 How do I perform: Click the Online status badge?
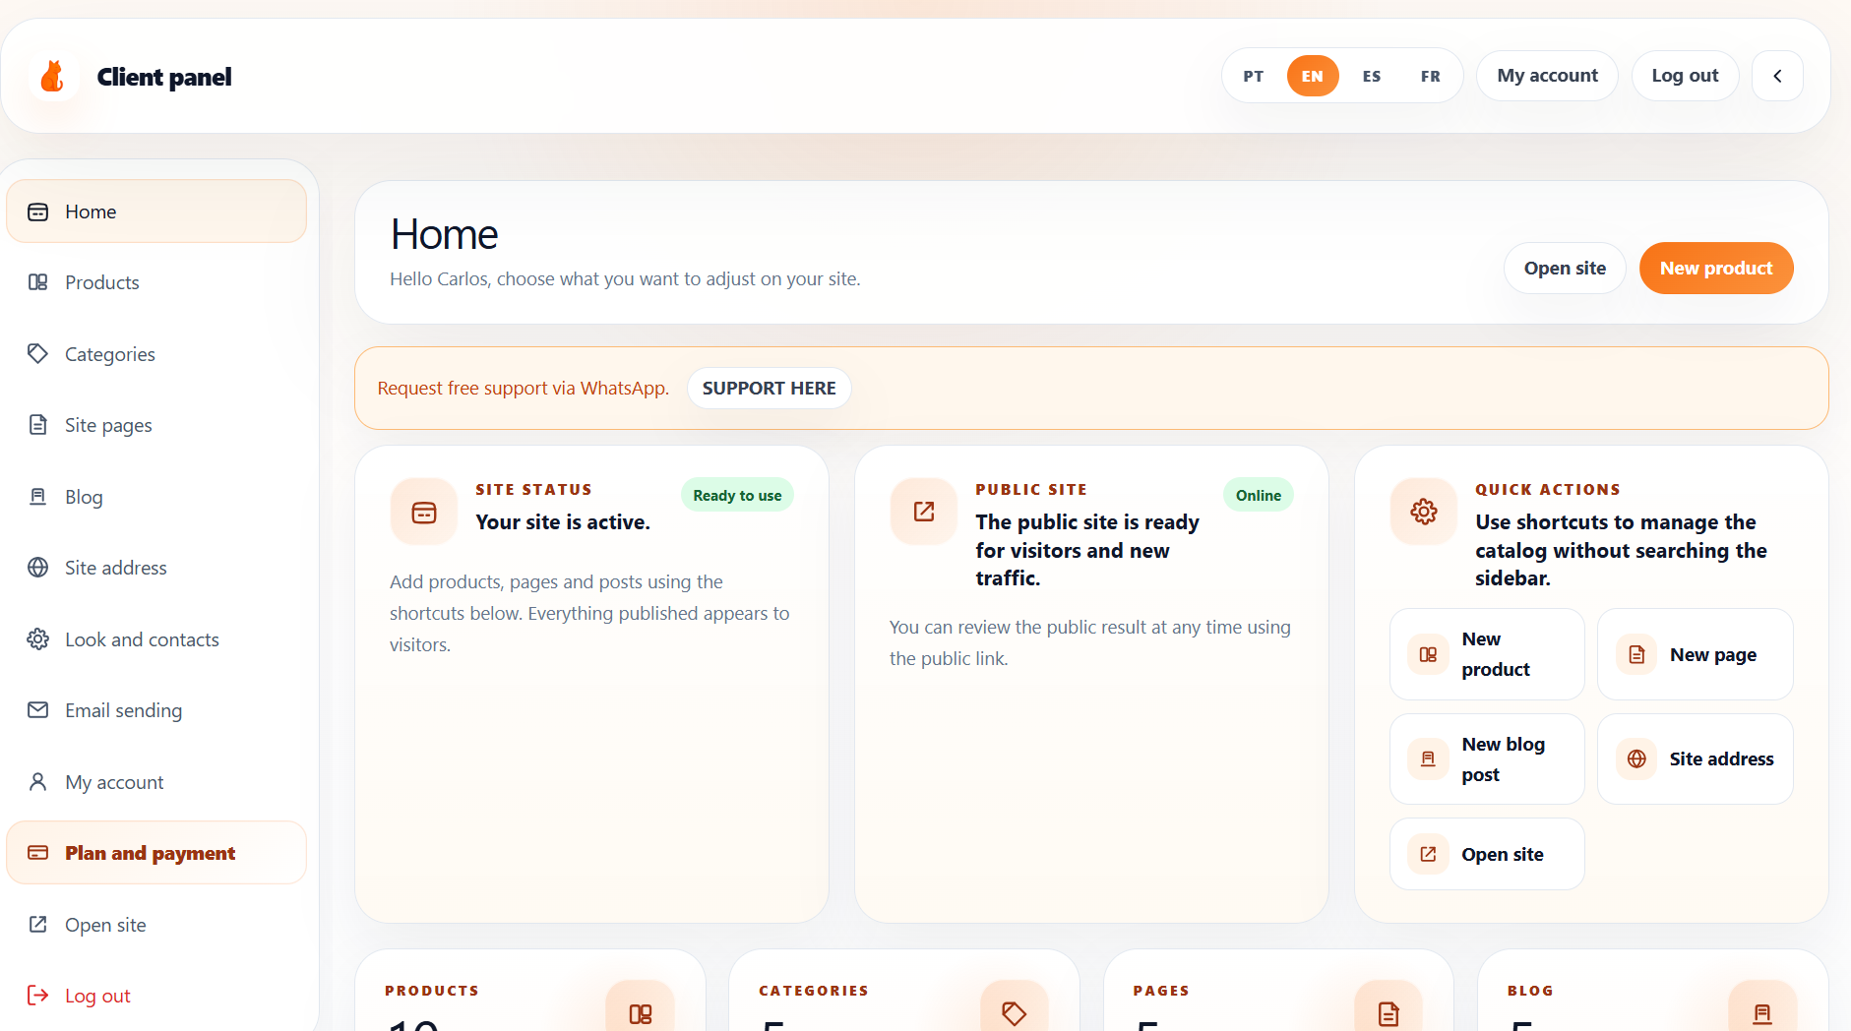pos(1258,495)
